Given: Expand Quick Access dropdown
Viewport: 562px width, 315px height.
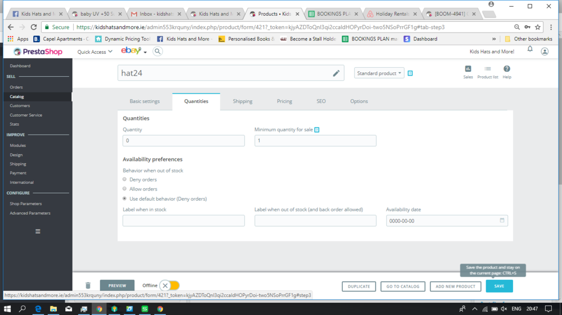Looking at the screenshot, I should (94, 52).
